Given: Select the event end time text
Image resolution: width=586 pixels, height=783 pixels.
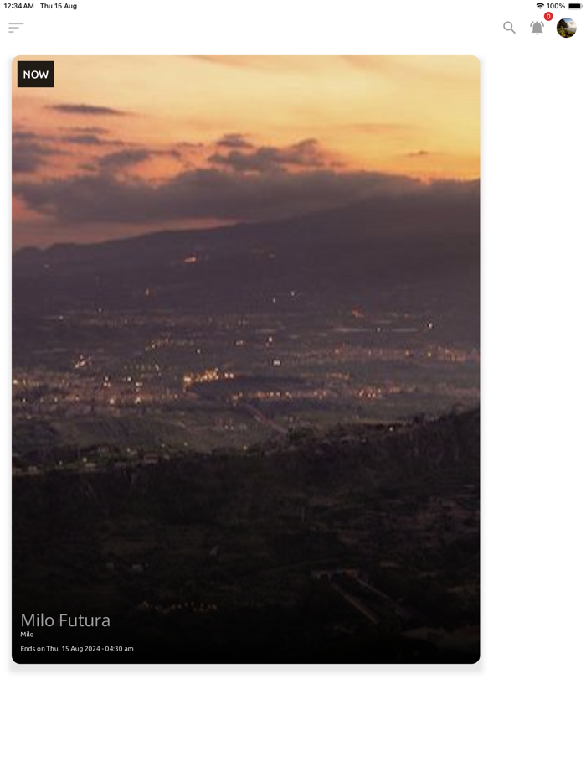Looking at the screenshot, I should tap(77, 649).
